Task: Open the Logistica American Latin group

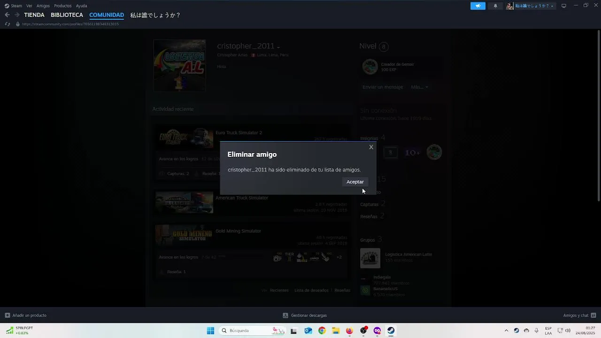Action: point(408,254)
